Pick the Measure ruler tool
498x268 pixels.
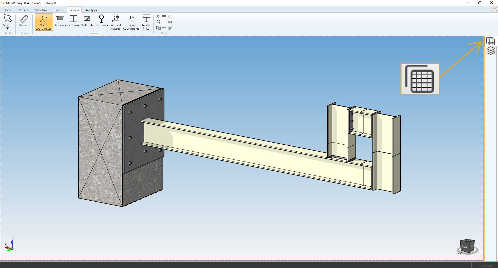tap(24, 20)
